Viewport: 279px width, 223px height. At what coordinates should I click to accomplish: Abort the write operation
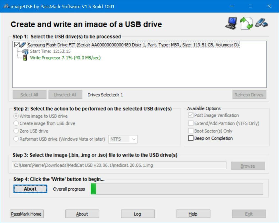pyautogui.click(x=30, y=189)
